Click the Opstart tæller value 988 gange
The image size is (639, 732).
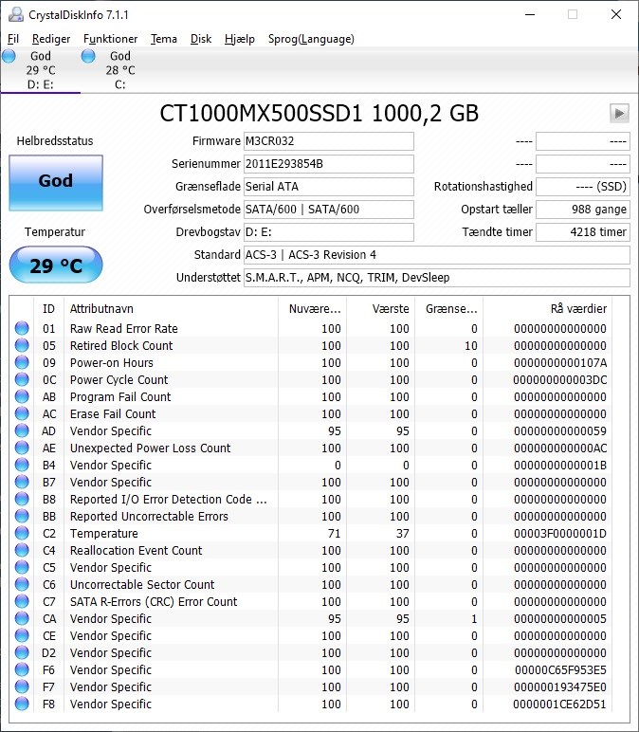[x=583, y=210]
